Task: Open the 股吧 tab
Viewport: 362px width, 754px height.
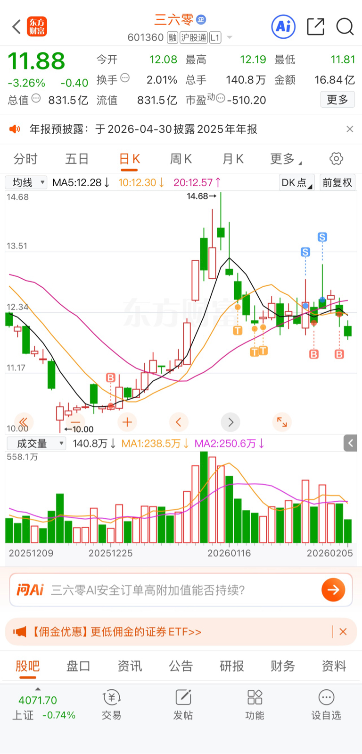Action: tap(27, 666)
